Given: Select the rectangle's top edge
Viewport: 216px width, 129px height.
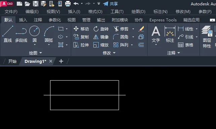Looking at the screenshot, I should point(84,81).
